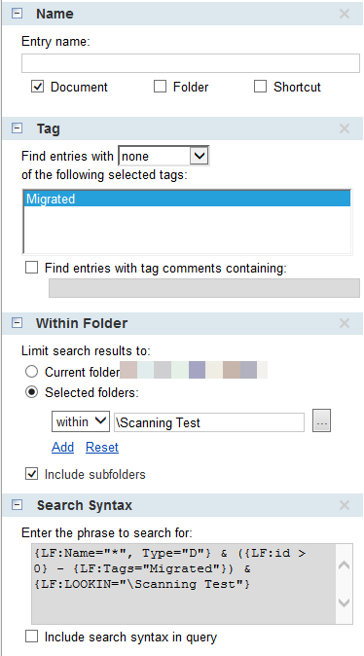Collapse the Tag section
This screenshot has width=364, height=656.
click(x=17, y=128)
